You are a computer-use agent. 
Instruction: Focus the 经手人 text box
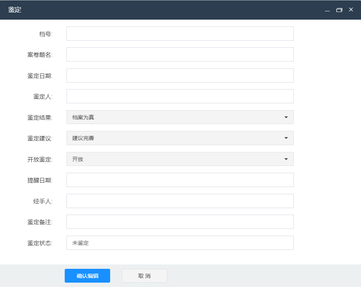(180, 201)
